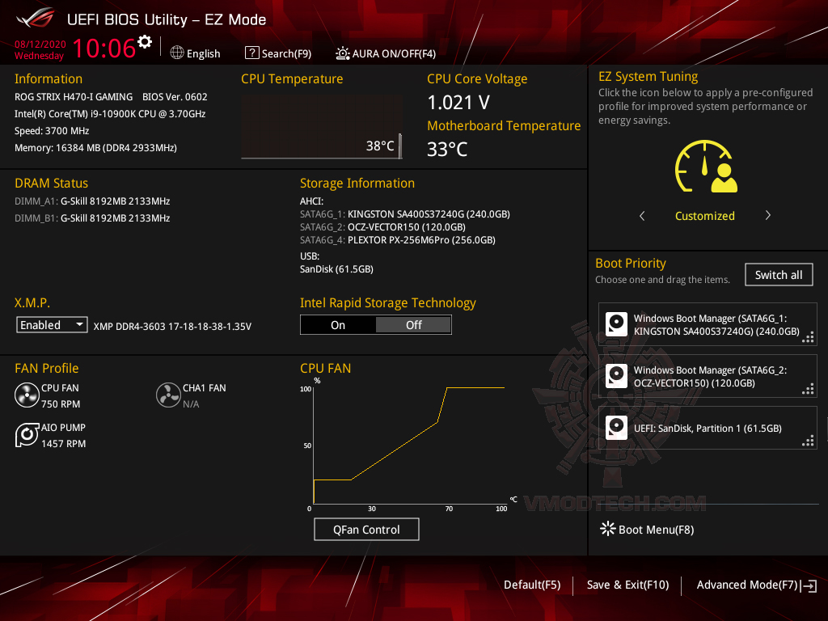
Task: Grab drag handle of KINGSTON boot entry
Action: 808,337
